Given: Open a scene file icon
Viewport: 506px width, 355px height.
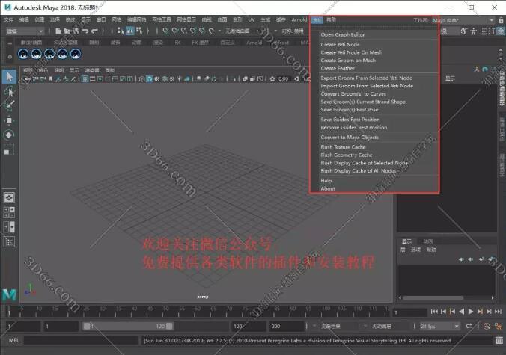Looking at the screenshot, I should (67, 31).
